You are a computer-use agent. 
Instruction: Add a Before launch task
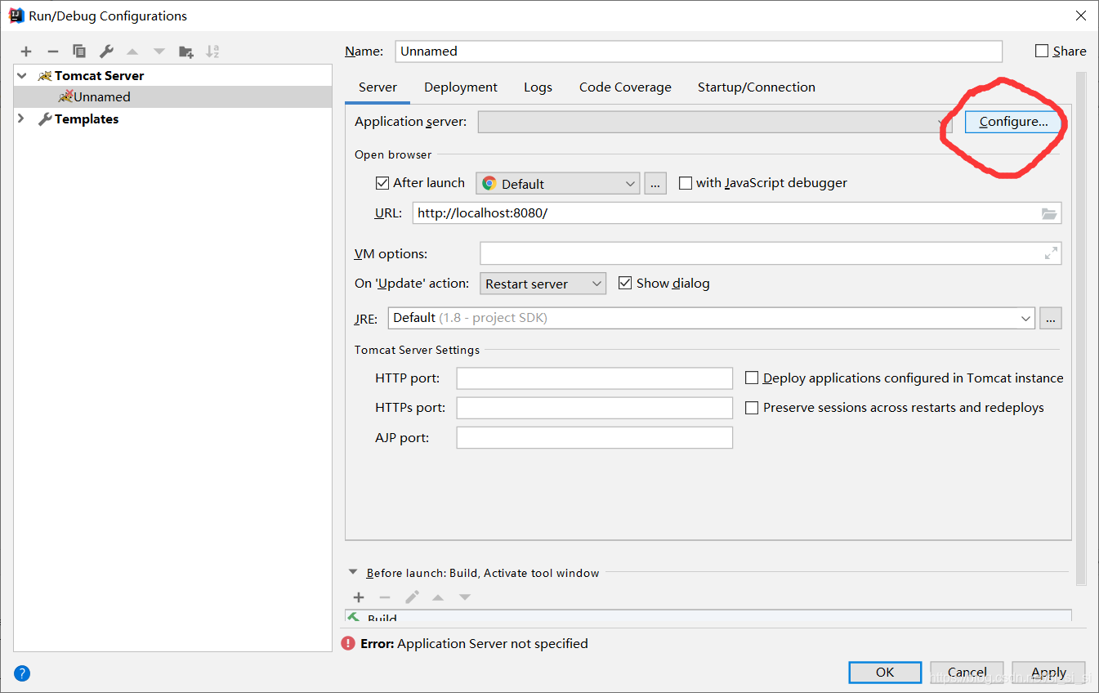tap(359, 597)
